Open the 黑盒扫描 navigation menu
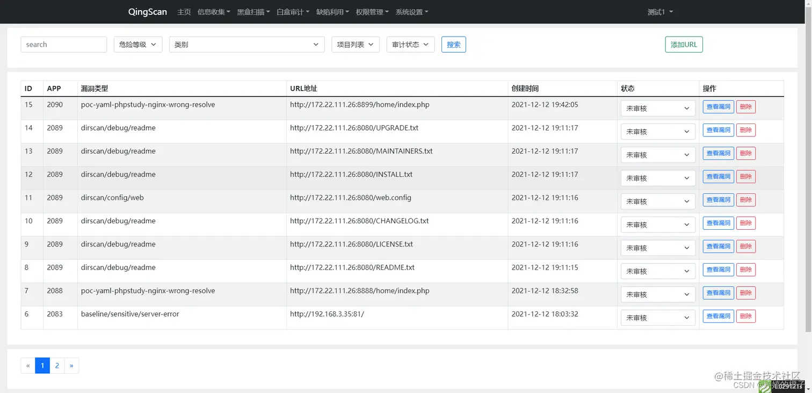Screen dimensions: 812x393 click(253, 12)
